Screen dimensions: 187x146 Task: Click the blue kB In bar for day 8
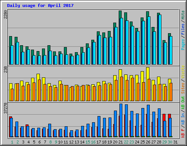[50, 130]
